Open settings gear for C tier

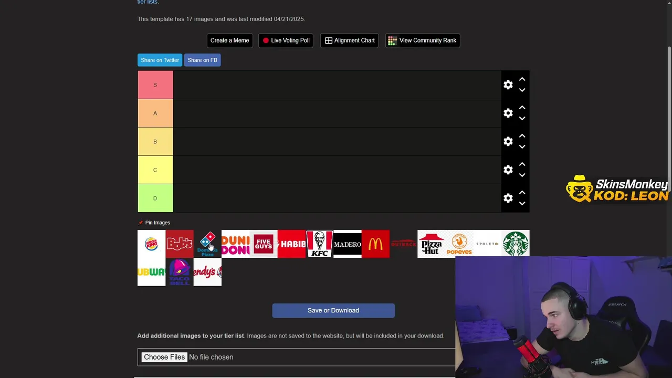[x=508, y=170]
